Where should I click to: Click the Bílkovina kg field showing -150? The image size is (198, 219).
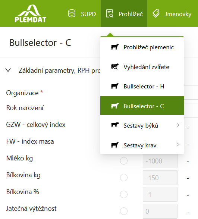[x=160, y=178]
